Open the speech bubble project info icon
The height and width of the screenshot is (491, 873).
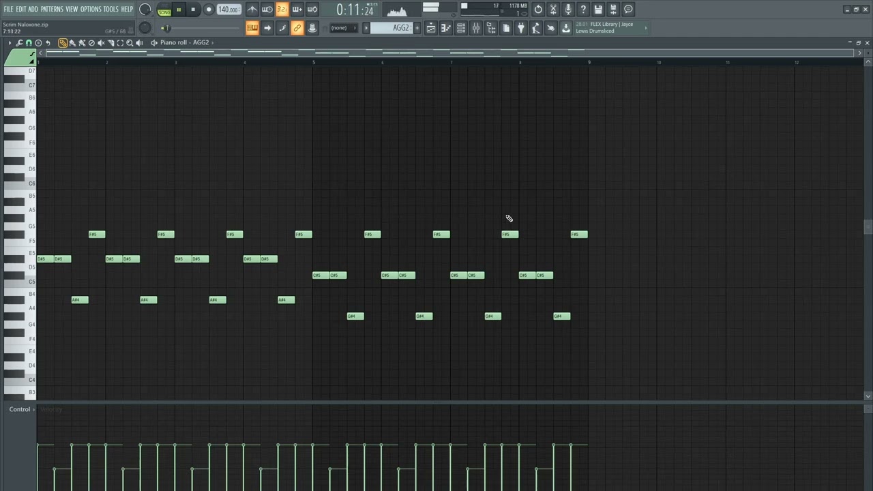(x=628, y=10)
